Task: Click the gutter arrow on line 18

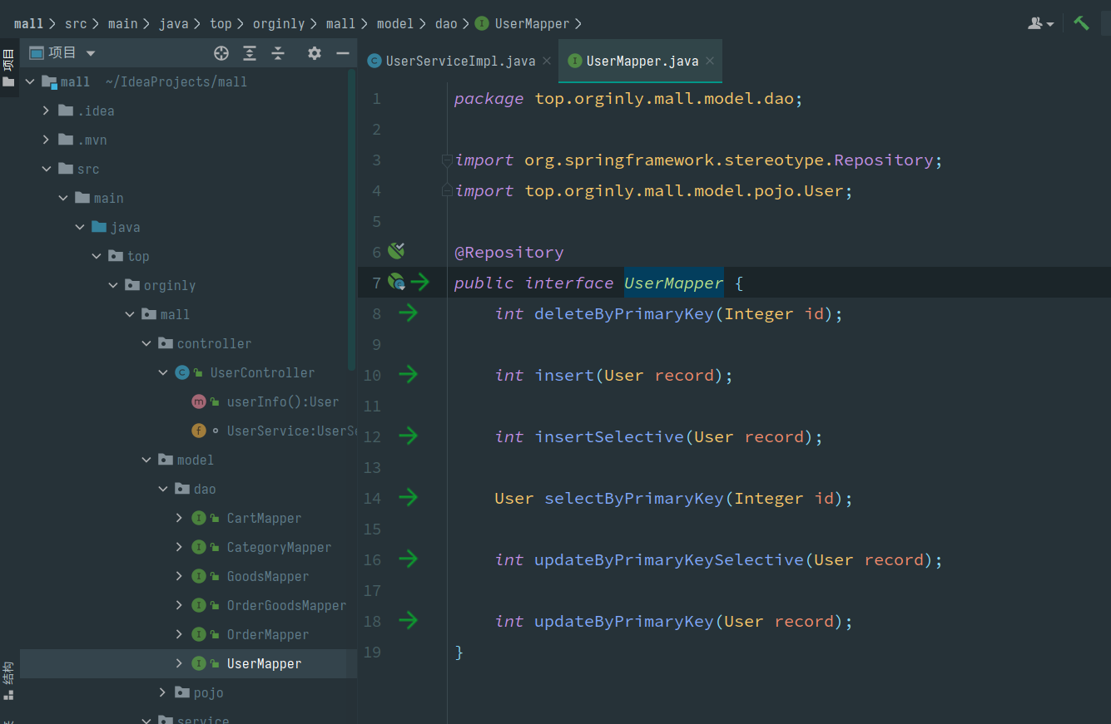Action: [408, 621]
